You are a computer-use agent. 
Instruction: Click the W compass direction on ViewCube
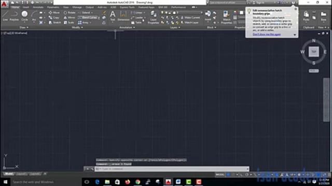[302, 52]
